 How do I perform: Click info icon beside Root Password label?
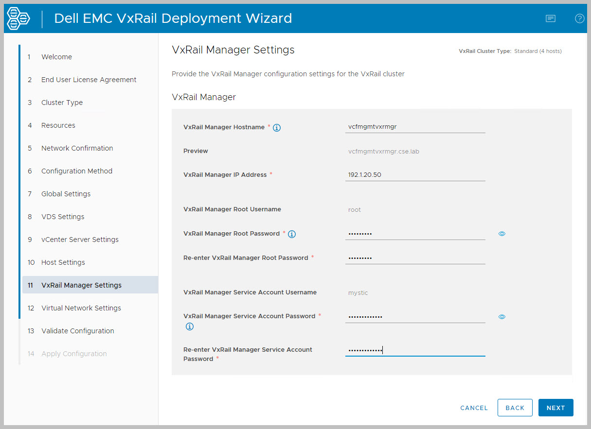tap(292, 234)
